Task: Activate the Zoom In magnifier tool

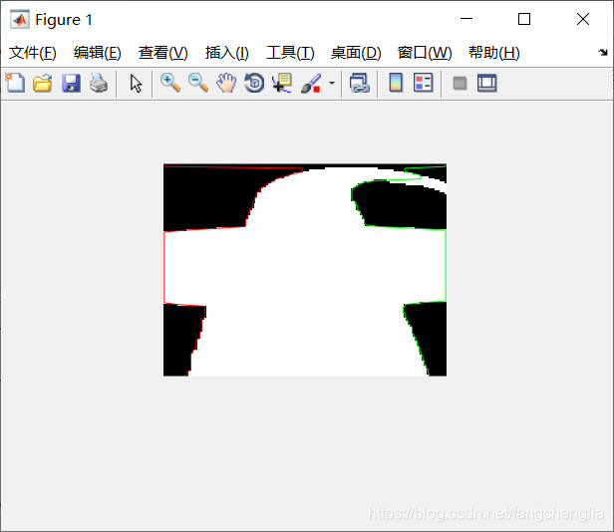Action: click(170, 83)
